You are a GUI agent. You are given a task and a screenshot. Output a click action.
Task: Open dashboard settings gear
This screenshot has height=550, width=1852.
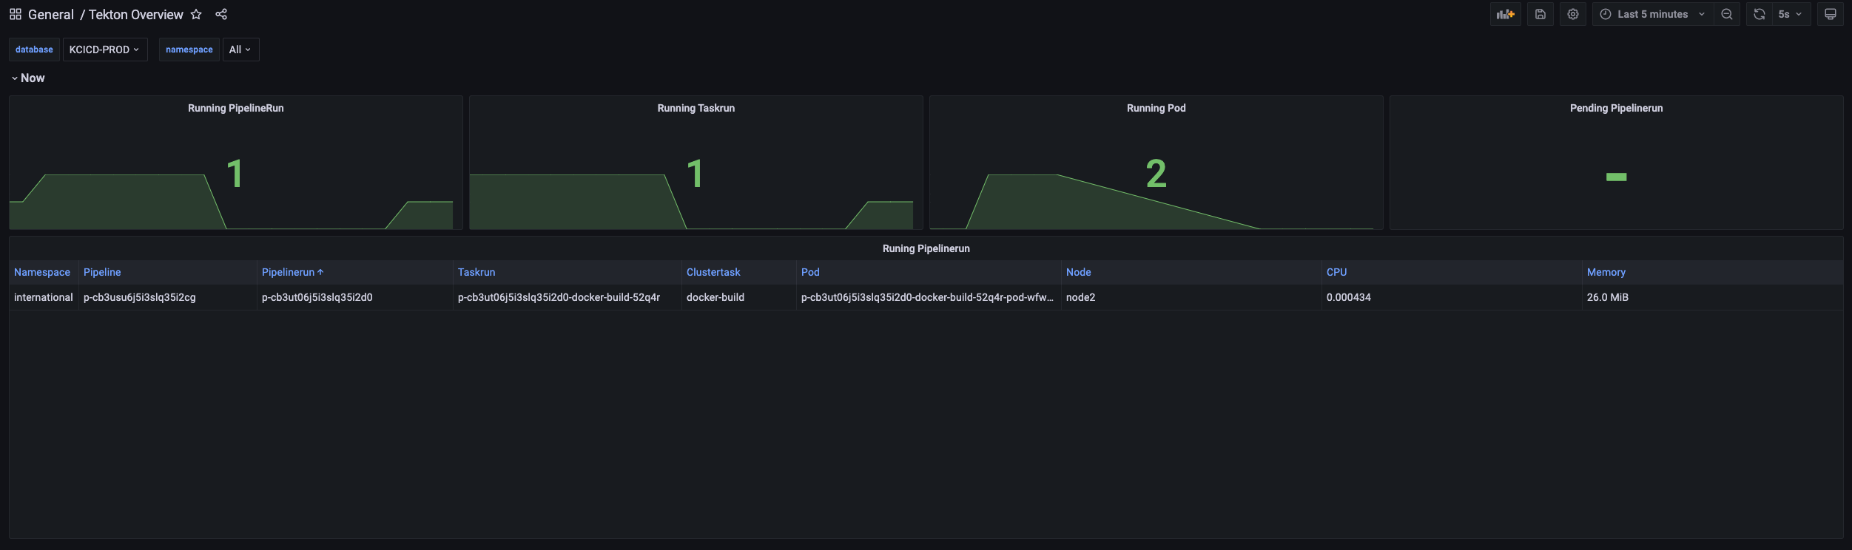tap(1573, 14)
